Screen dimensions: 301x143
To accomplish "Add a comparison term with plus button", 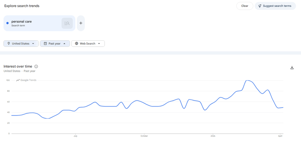I will [x=81, y=23].
